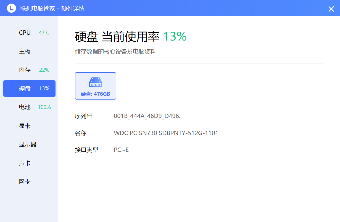Select the 硬盘: 476GB disk card
Image resolution: width=340 pixels, height=222 pixels.
click(96, 86)
